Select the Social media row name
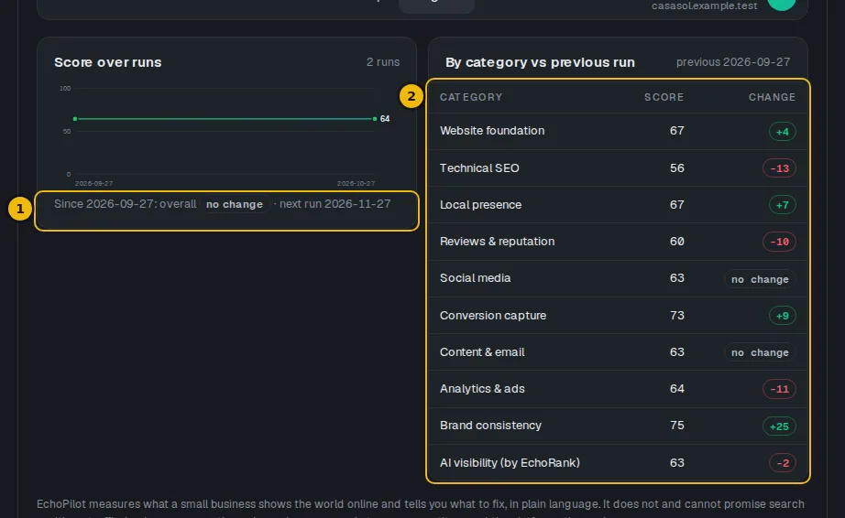Viewport: 845px width, 518px height. coord(476,278)
